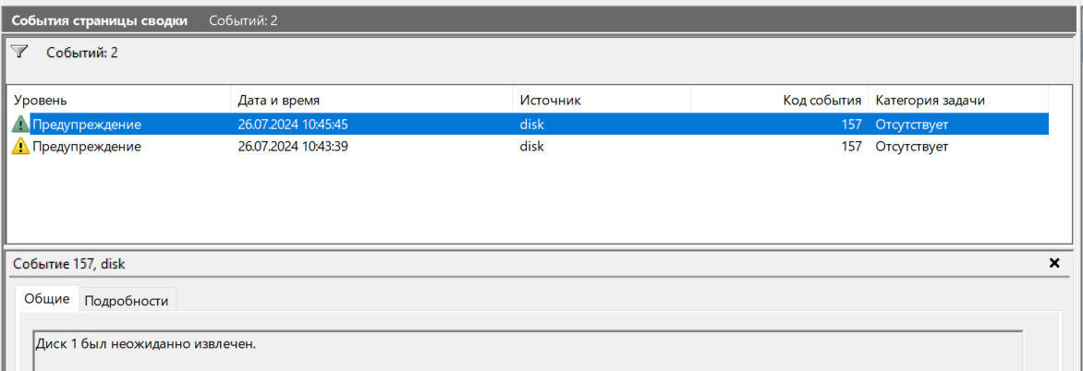Sort events by Дата и время column
This screenshot has height=371, width=1083.
(279, 100)
